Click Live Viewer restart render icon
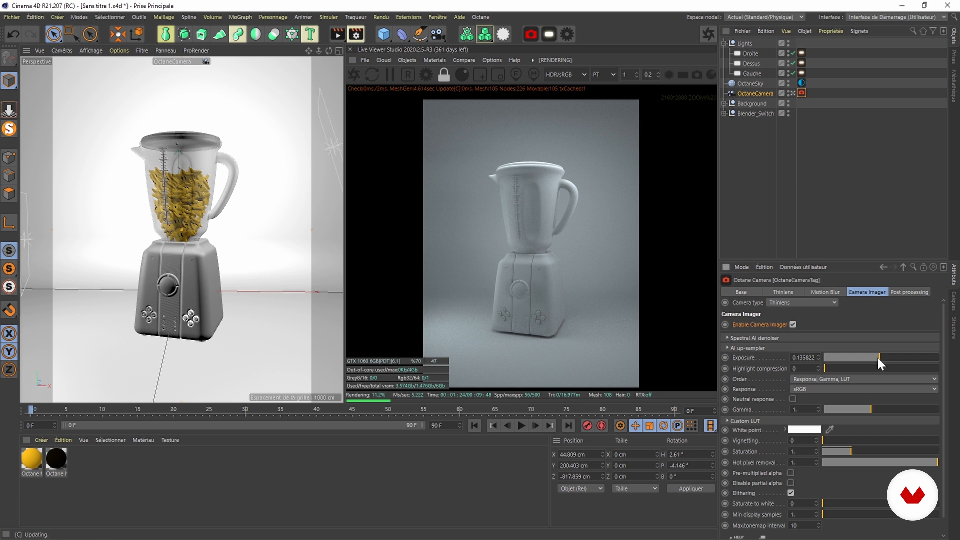The width and height of the screenshot is (960, 540). [x=371, y=74]
